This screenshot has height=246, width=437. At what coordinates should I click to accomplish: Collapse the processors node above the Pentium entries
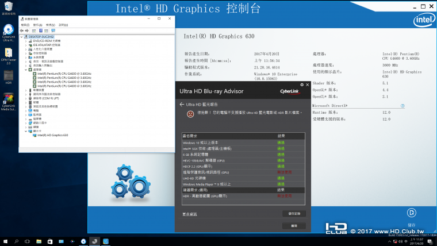click(26, 70)
